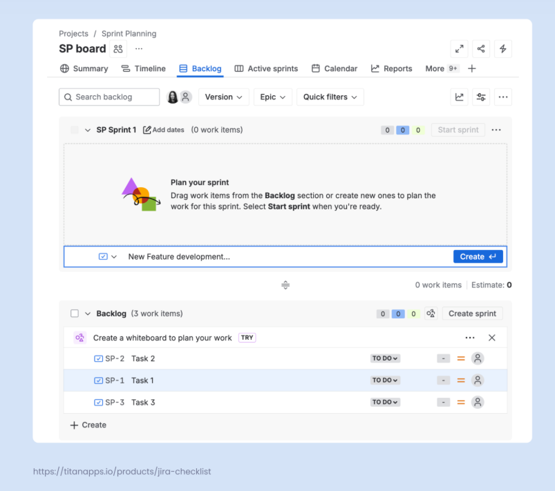This screenshot has width=555, height=491.
Task: Click the automation lightning bolt icon
Action: click(503, 49)
